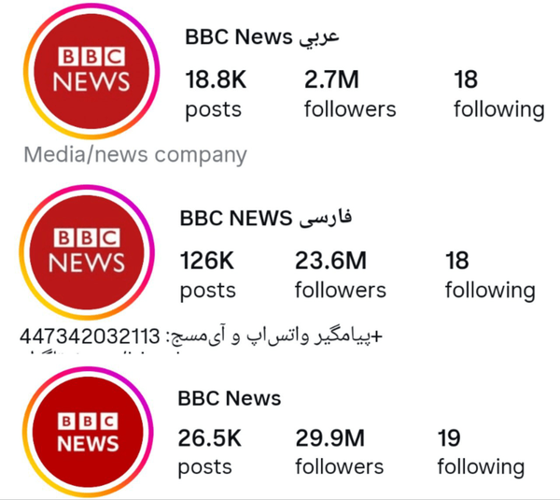Image resolution: width=560 pixels, height=500 pixels.
Task: Open the 19 following list
Action: click(x=480, y=450)
